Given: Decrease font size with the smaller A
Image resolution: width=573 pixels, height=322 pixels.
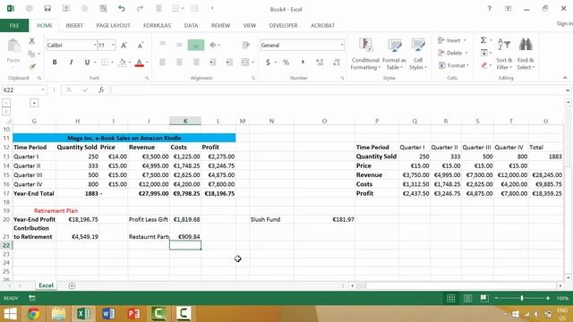Looking at the screenshot, I should pyautogui.click(x=141, y=46).
